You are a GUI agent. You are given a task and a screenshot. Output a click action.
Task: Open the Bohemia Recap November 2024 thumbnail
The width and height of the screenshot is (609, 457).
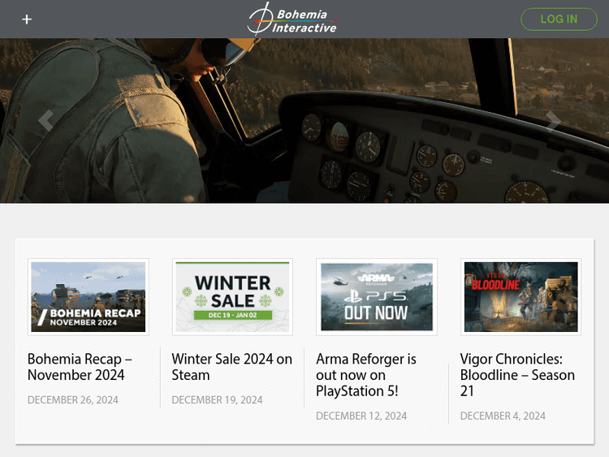[88, 297]
